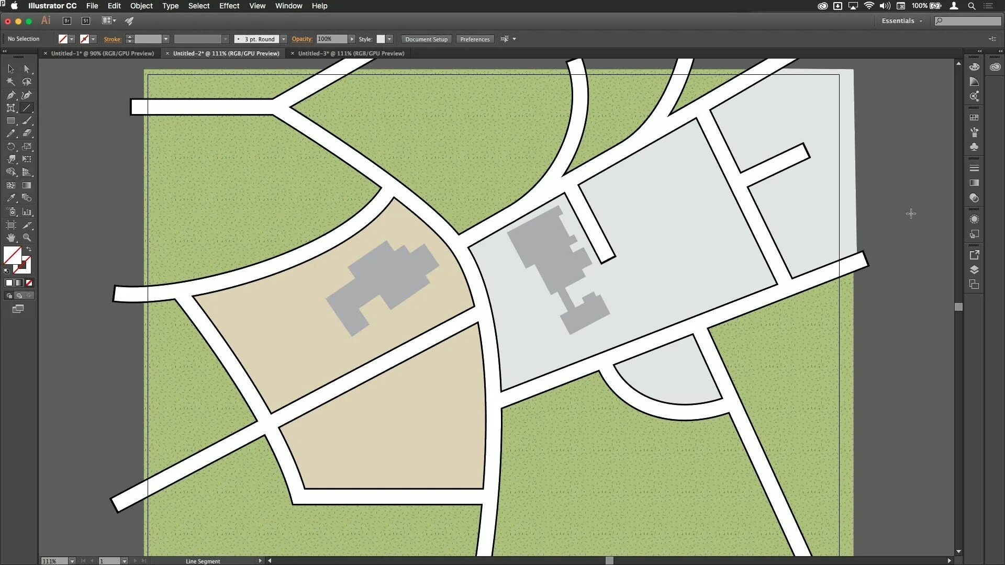
Task: Click the Direct Selection tool
Action: coord(27,69)
